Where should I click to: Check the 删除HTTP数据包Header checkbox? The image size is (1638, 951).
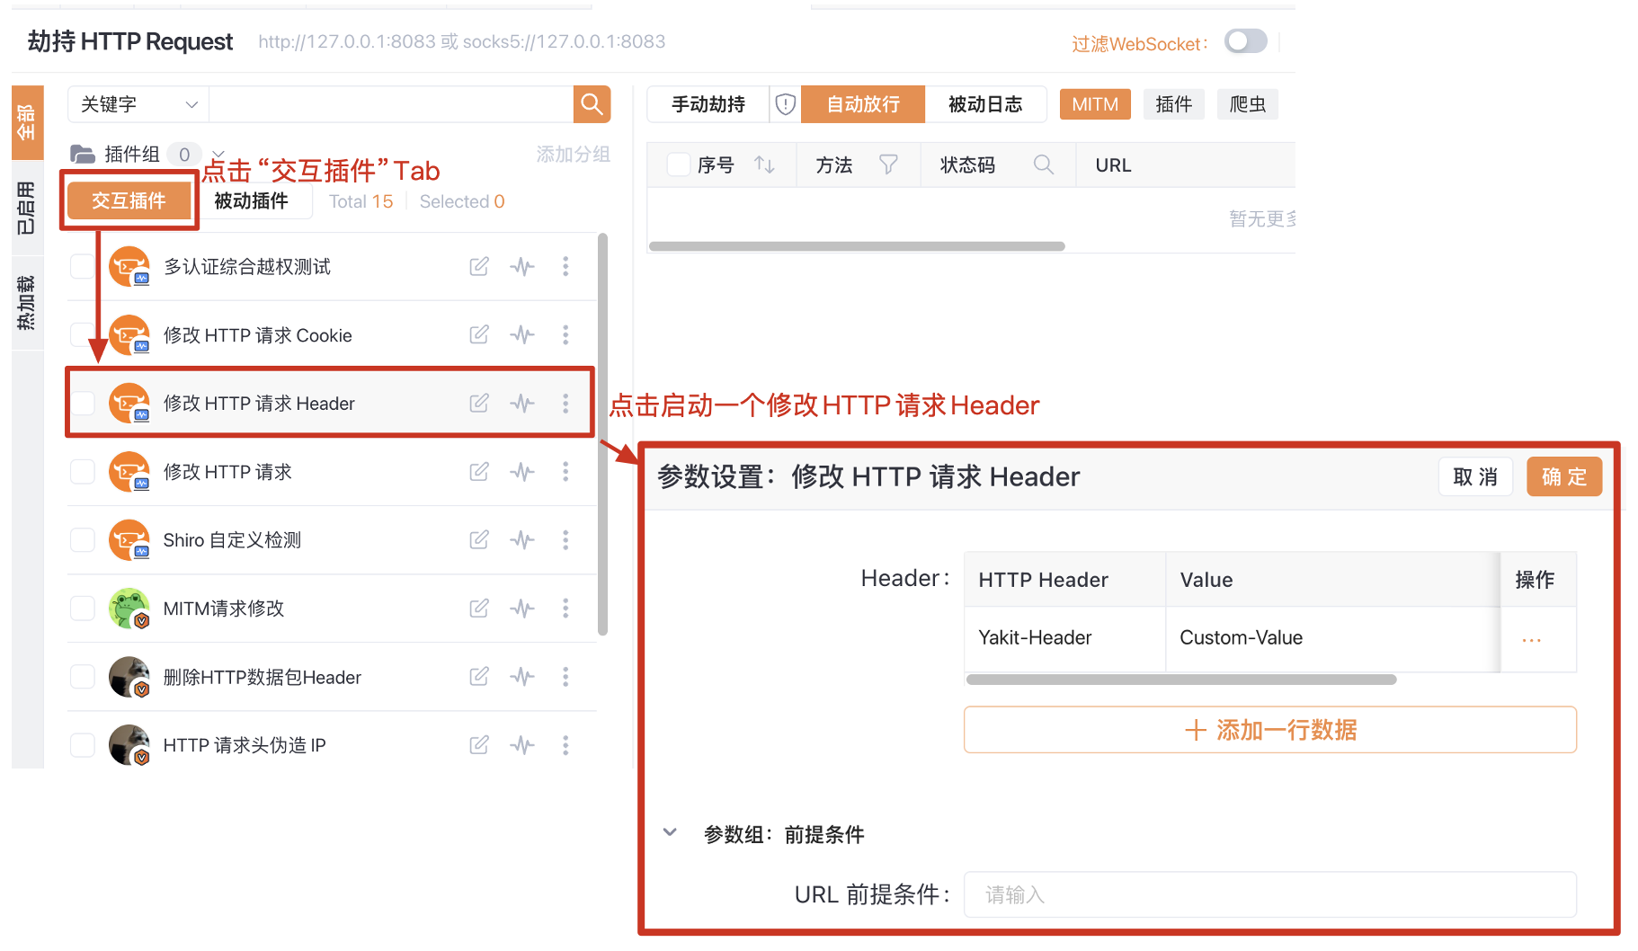(83, 676)
